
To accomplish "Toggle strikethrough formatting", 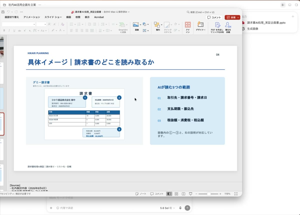I will click(x=19, y=30).
